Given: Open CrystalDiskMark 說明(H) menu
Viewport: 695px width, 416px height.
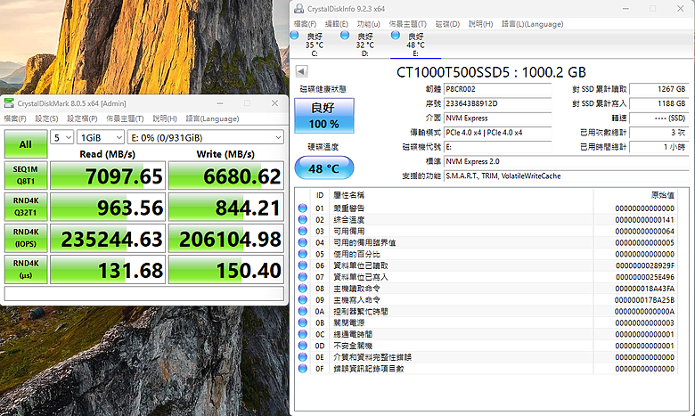Looking at the screenshot, I should pos(165,118).
